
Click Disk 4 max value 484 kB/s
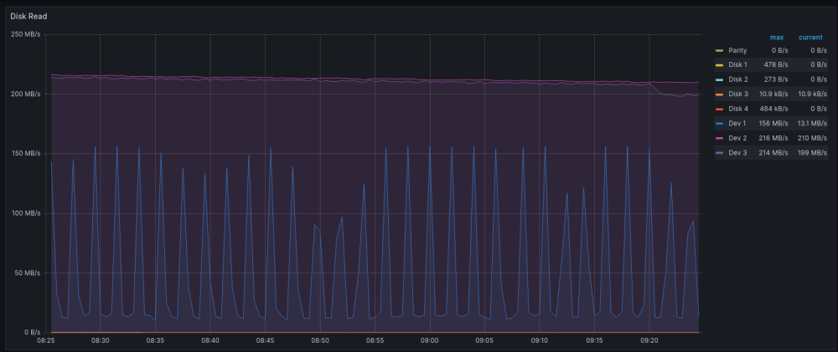click(773, 109)
